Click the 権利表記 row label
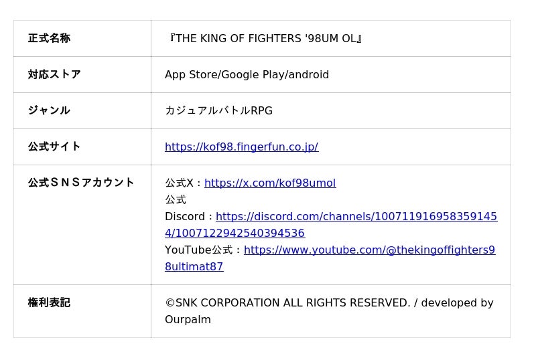 pyautogui.click(x=49, y=303)
